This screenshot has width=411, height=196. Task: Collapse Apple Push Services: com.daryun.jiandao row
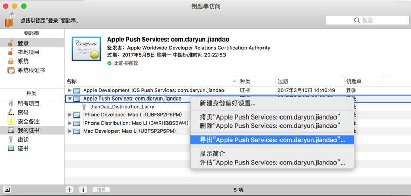pos(70,99)
